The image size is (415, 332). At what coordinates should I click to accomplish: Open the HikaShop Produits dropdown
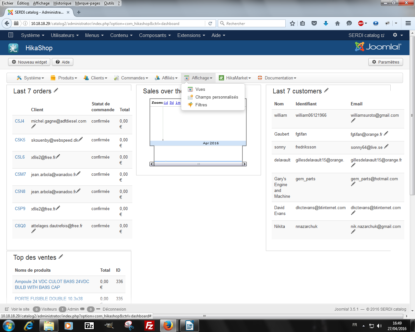64,78
